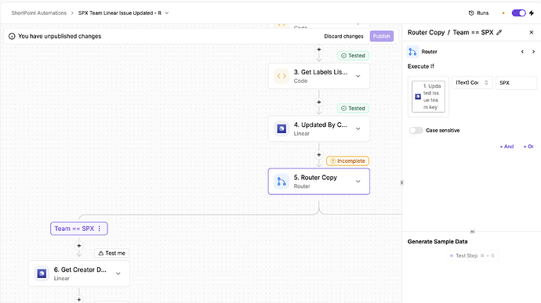
Task: Click Discard changes
Action: 343,36
